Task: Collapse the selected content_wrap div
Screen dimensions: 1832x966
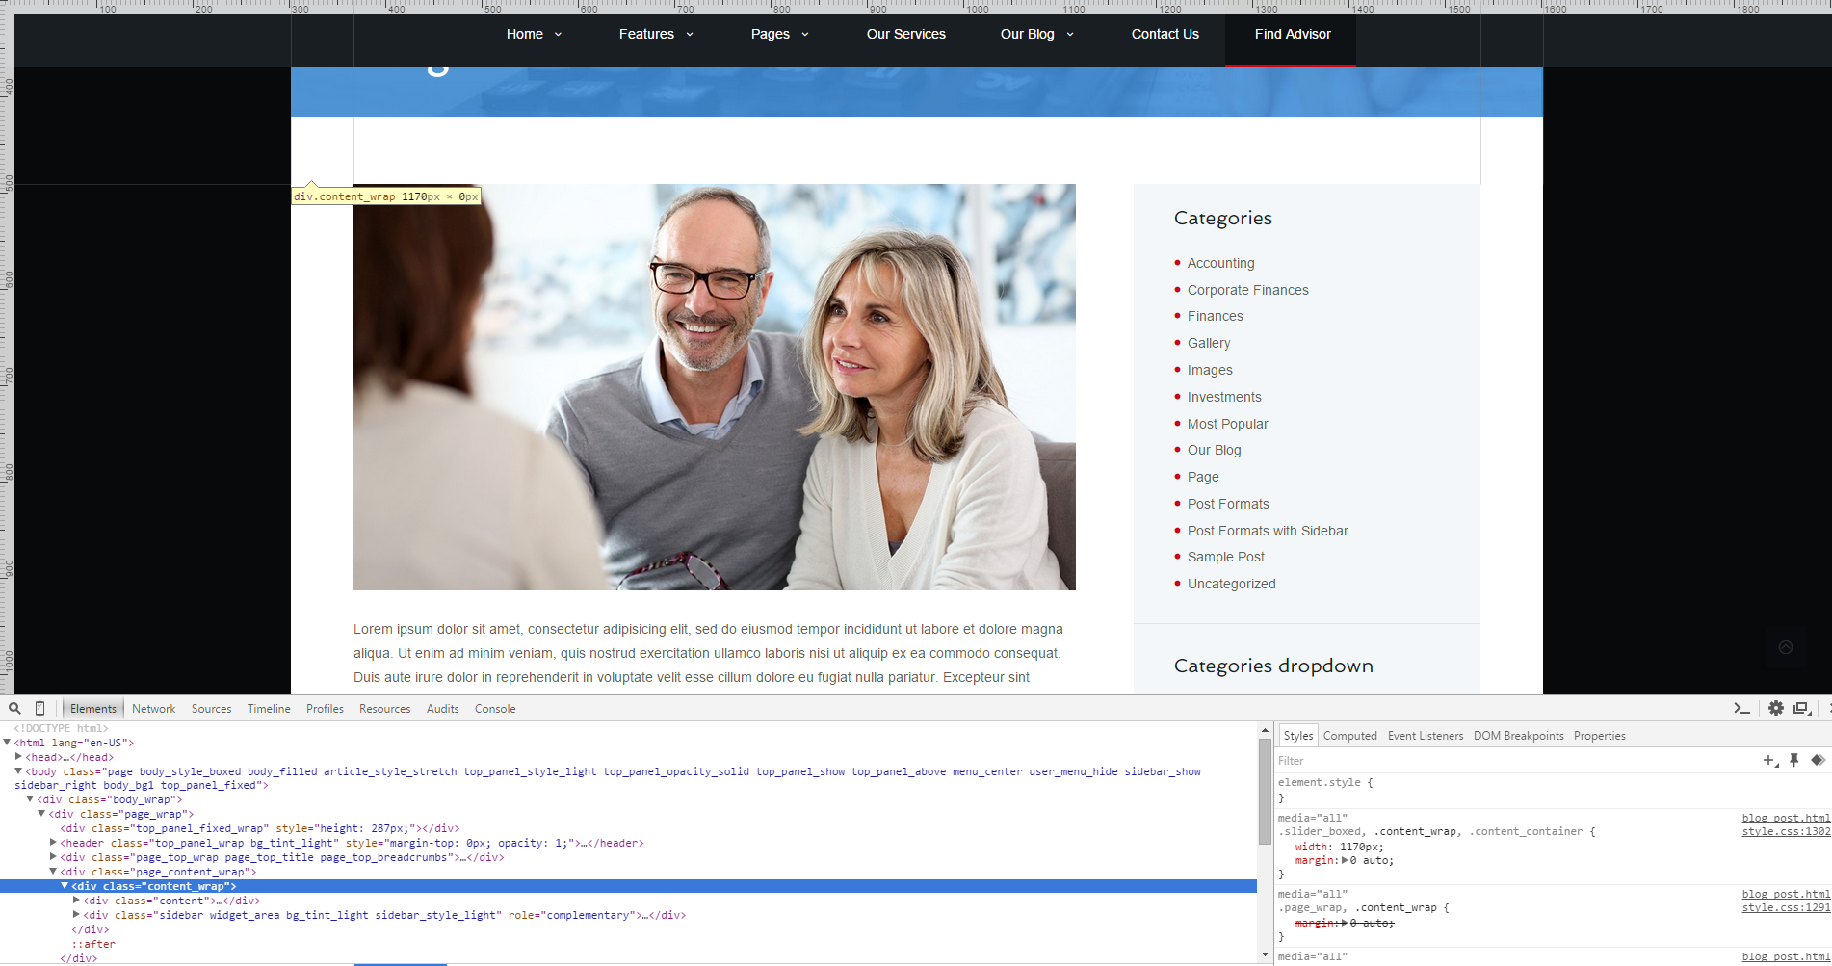Action: coord(65,886)
